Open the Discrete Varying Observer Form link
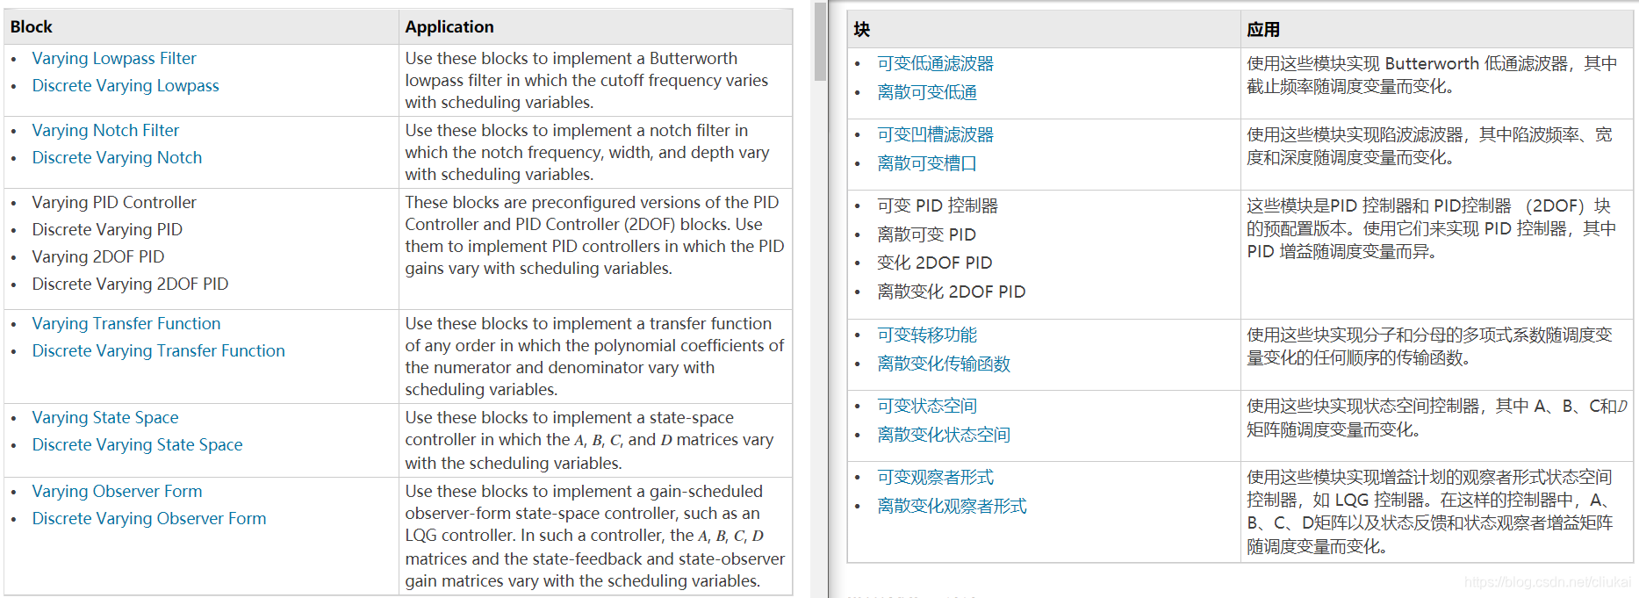This screenshot has height=598, width=1639. (x=149, y=519)
